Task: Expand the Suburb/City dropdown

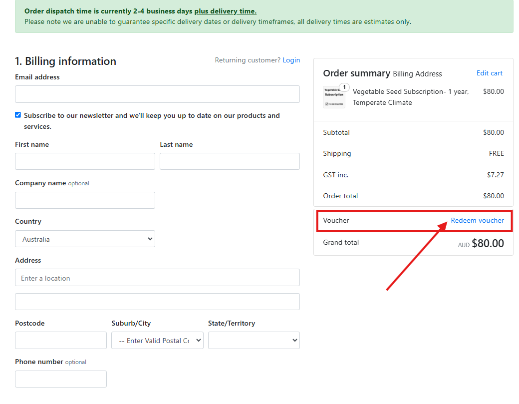Action: pos(157,340)
